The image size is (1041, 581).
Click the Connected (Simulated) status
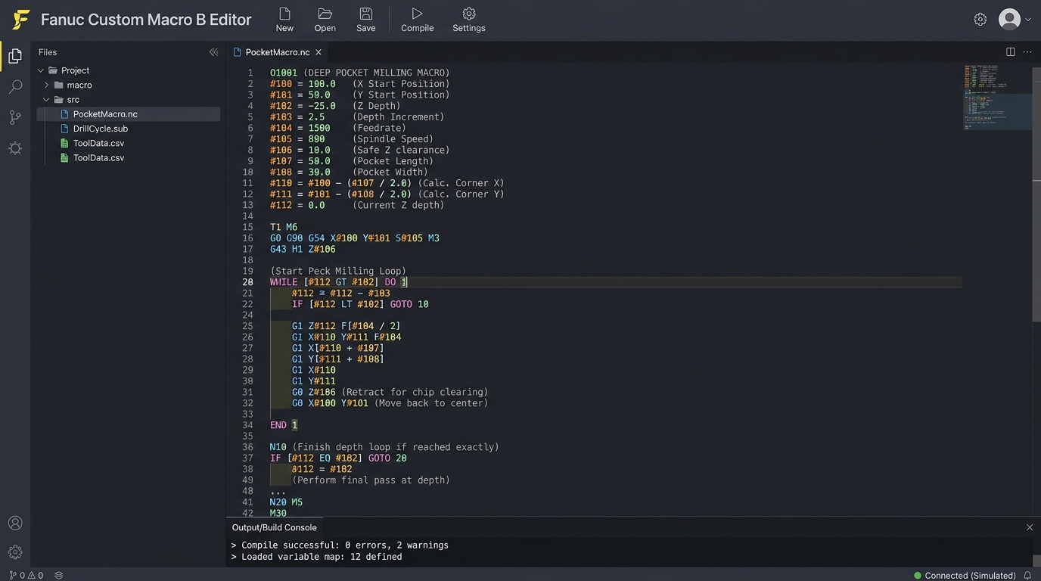click(x=965, y=576)
